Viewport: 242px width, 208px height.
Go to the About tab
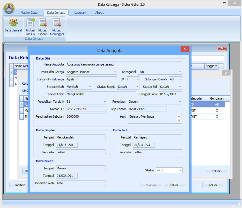click(99, 13)
